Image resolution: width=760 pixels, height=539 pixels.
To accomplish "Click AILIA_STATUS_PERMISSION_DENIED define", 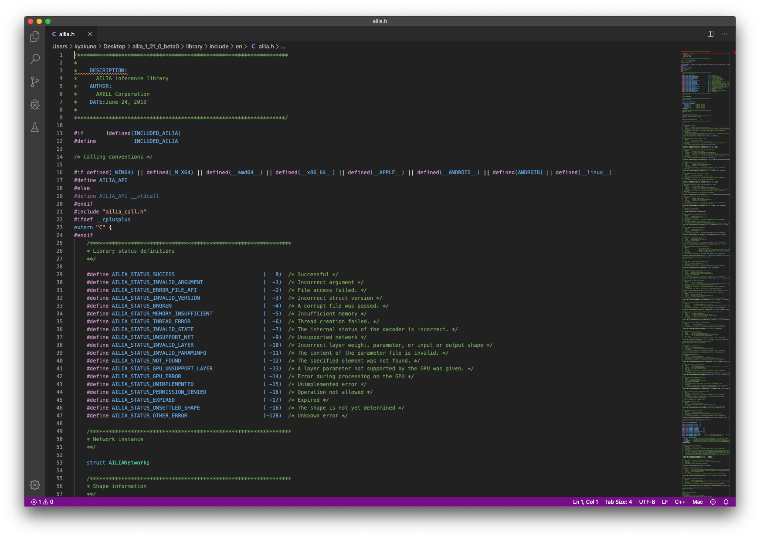I will 159,392.
